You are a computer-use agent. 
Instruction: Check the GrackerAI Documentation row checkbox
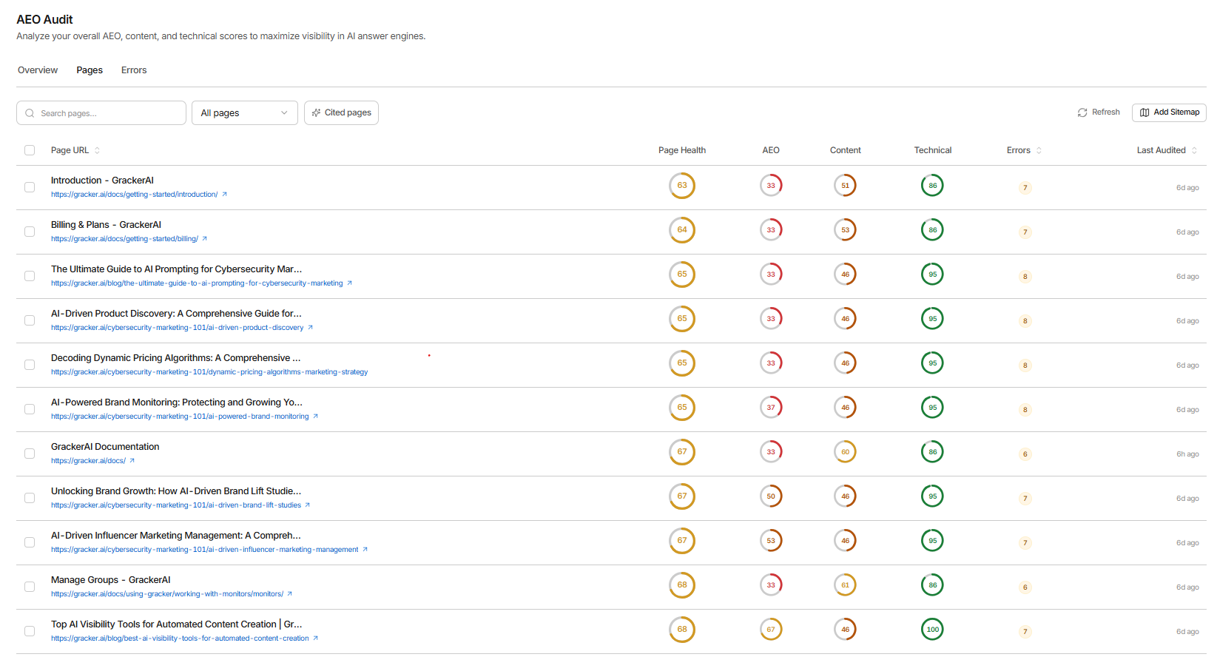(x=30, y=454)
